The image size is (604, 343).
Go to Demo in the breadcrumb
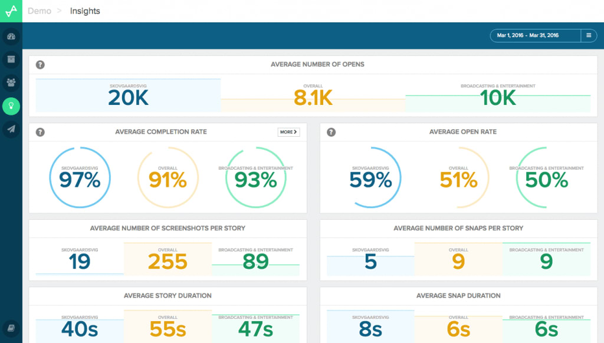click(40, 11)
